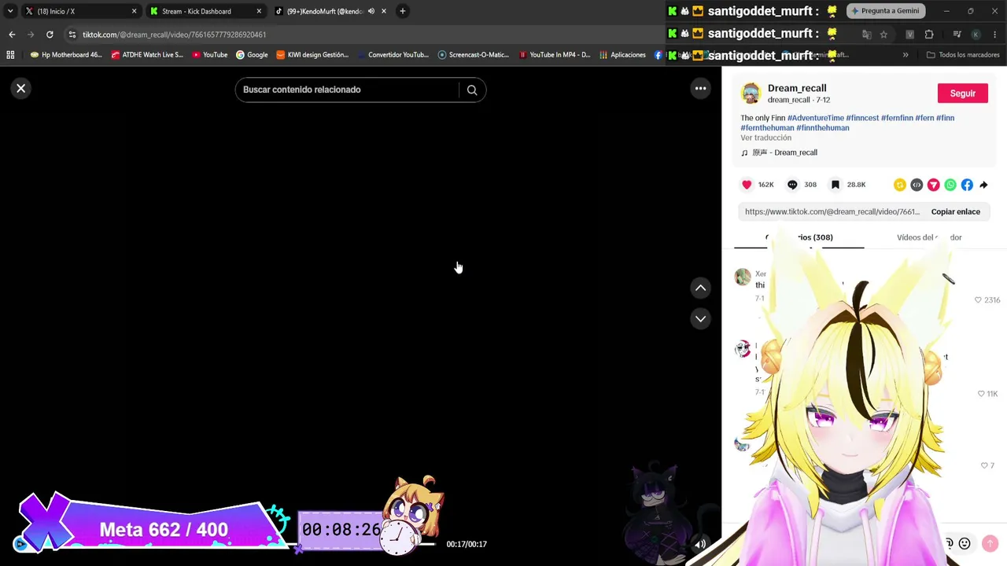
Task: Save video with bookmark icon
Action: pyautogui.click(x=835, y=185)
